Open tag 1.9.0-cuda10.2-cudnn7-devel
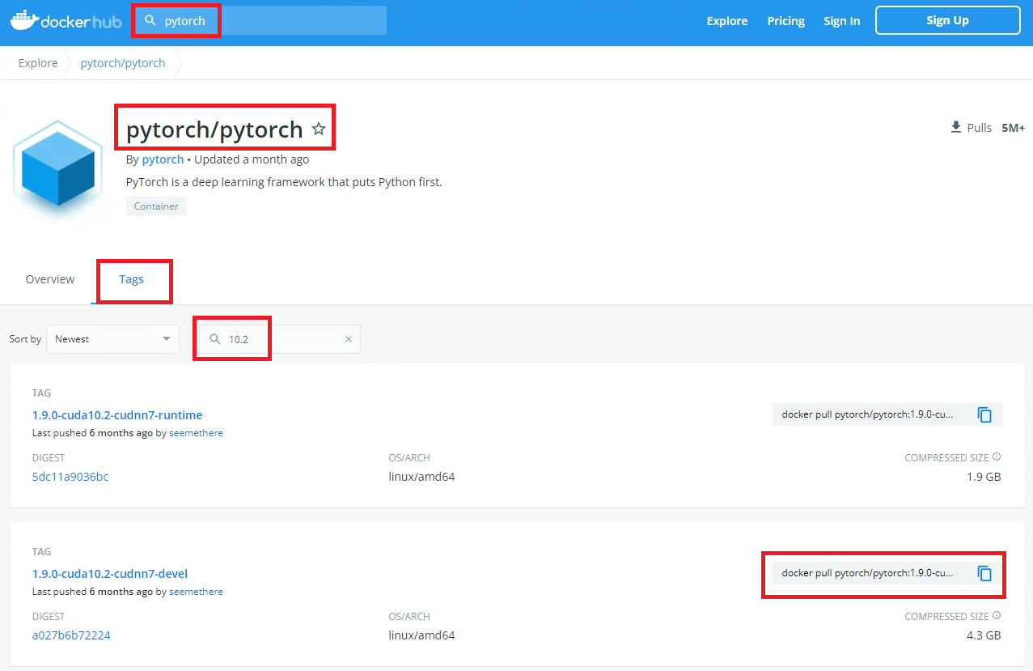Viewport: 1033px width, 671px height. [110, 574]
